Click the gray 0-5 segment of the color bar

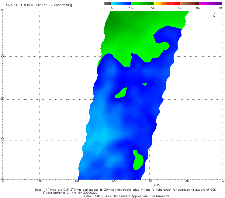[x=108, y=4]
